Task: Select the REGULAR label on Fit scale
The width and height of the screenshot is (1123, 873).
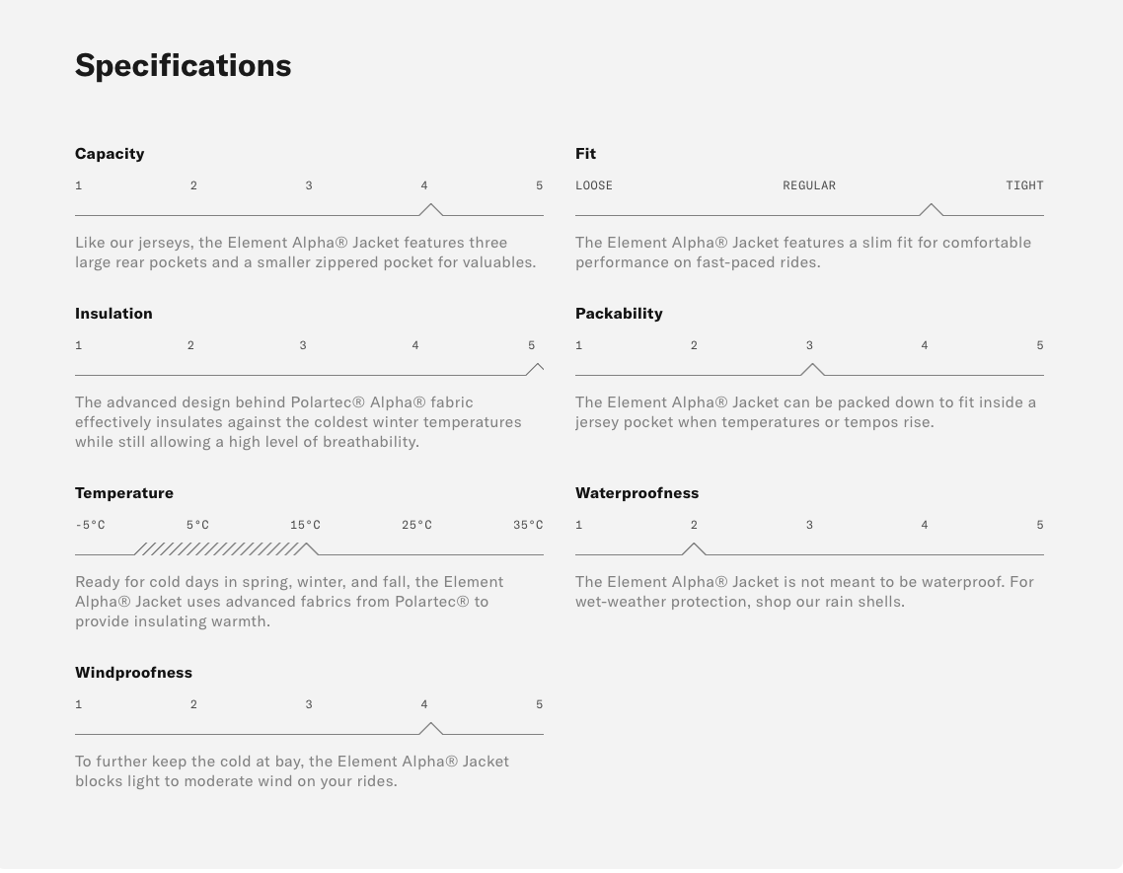Action: point(809,185)
